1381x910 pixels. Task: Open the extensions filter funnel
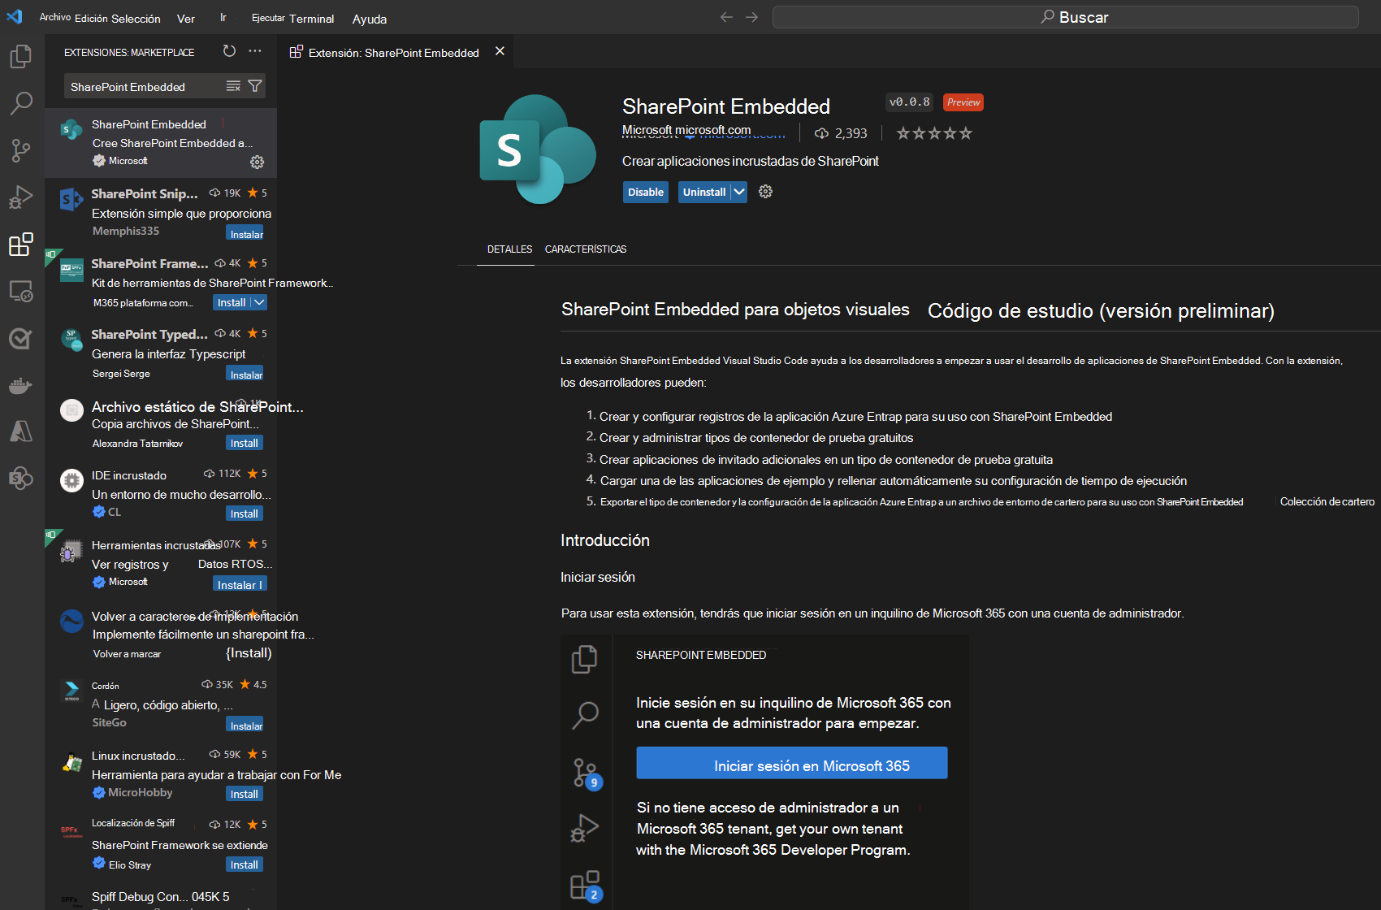point(255,86)
